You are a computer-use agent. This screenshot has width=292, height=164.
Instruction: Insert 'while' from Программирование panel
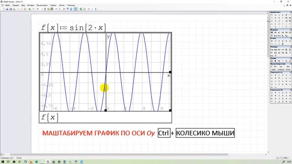click(273, 70)
